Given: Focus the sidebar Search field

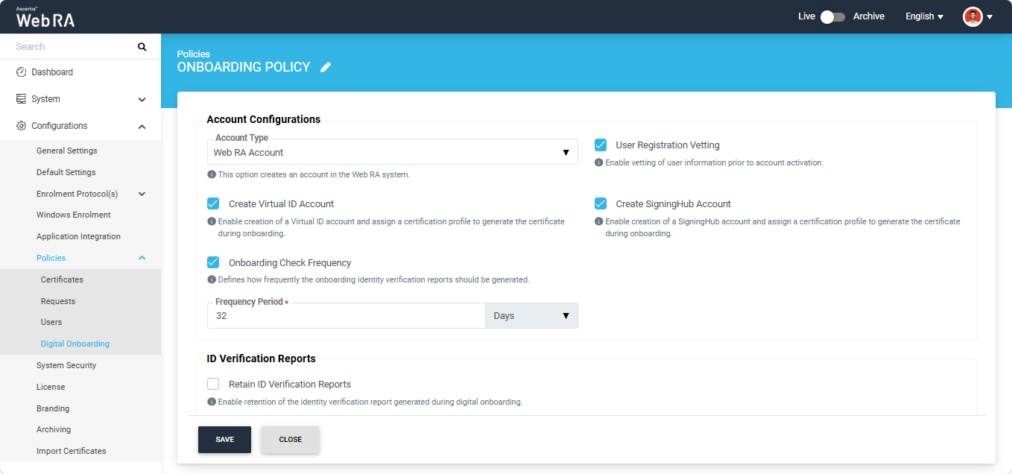Looking at the screenshot, I should click(72, 47).
